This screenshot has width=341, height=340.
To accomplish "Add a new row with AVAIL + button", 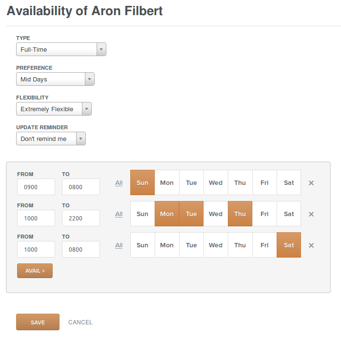I will (x=35, y=271).
